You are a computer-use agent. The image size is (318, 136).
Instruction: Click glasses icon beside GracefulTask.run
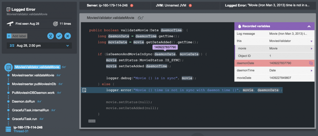tap(42, 119)
